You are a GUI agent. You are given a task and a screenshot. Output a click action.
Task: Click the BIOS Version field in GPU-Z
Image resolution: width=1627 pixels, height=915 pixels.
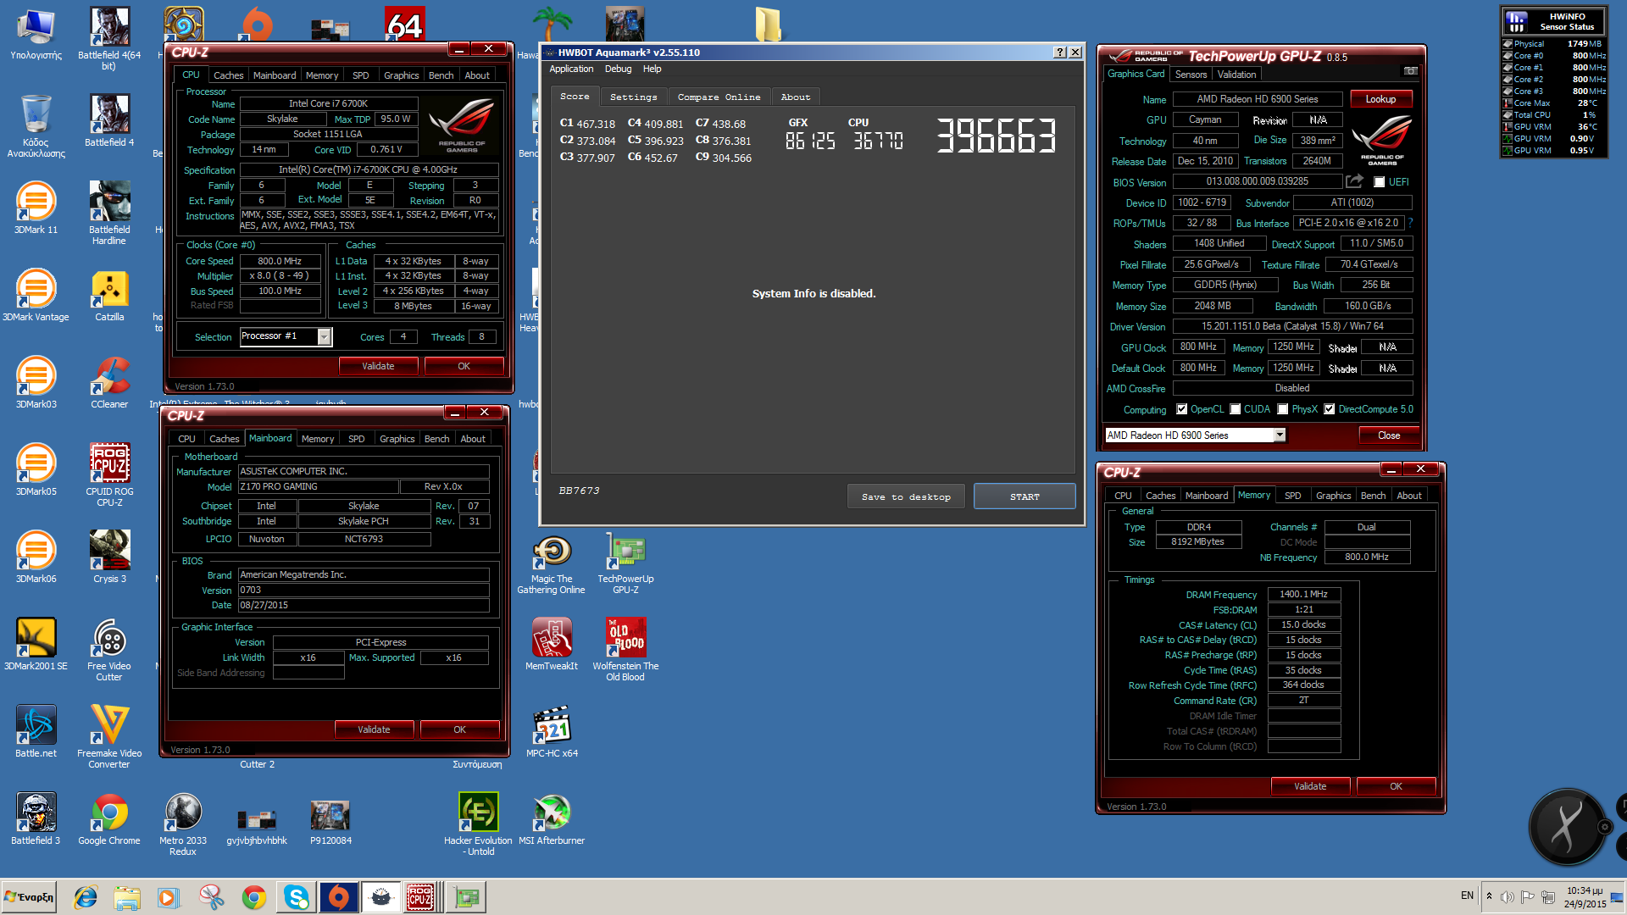click(x=1257, y=181)
